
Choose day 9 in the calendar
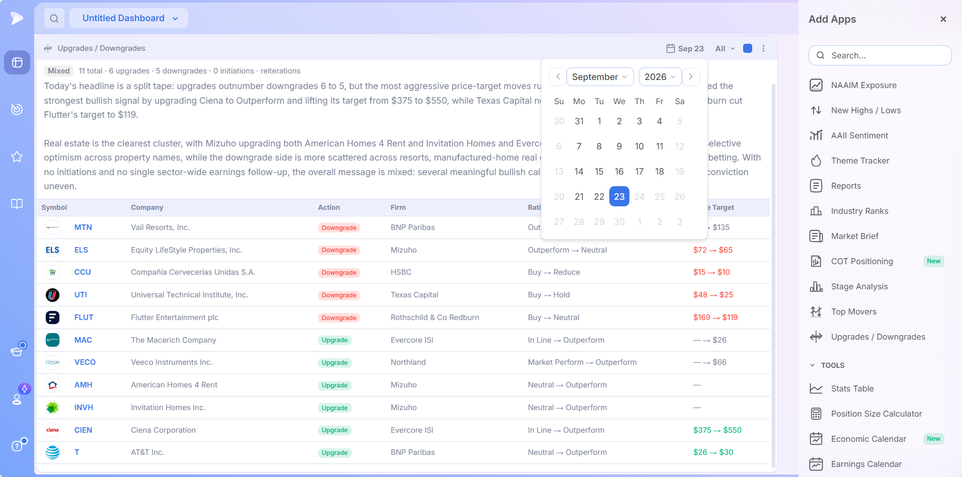tap(619, 146)
